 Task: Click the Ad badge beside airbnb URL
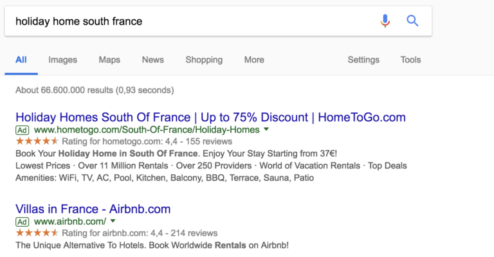[x=23, y=222]
